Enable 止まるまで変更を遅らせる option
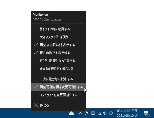The image size is (154, 118). (58, 69)
